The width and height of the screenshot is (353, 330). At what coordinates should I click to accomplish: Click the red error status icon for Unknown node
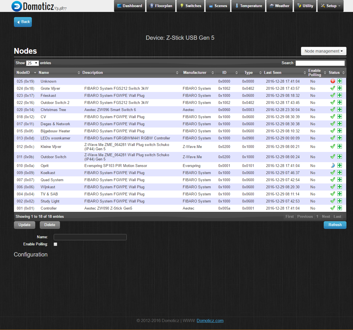[x=333, y=81]
